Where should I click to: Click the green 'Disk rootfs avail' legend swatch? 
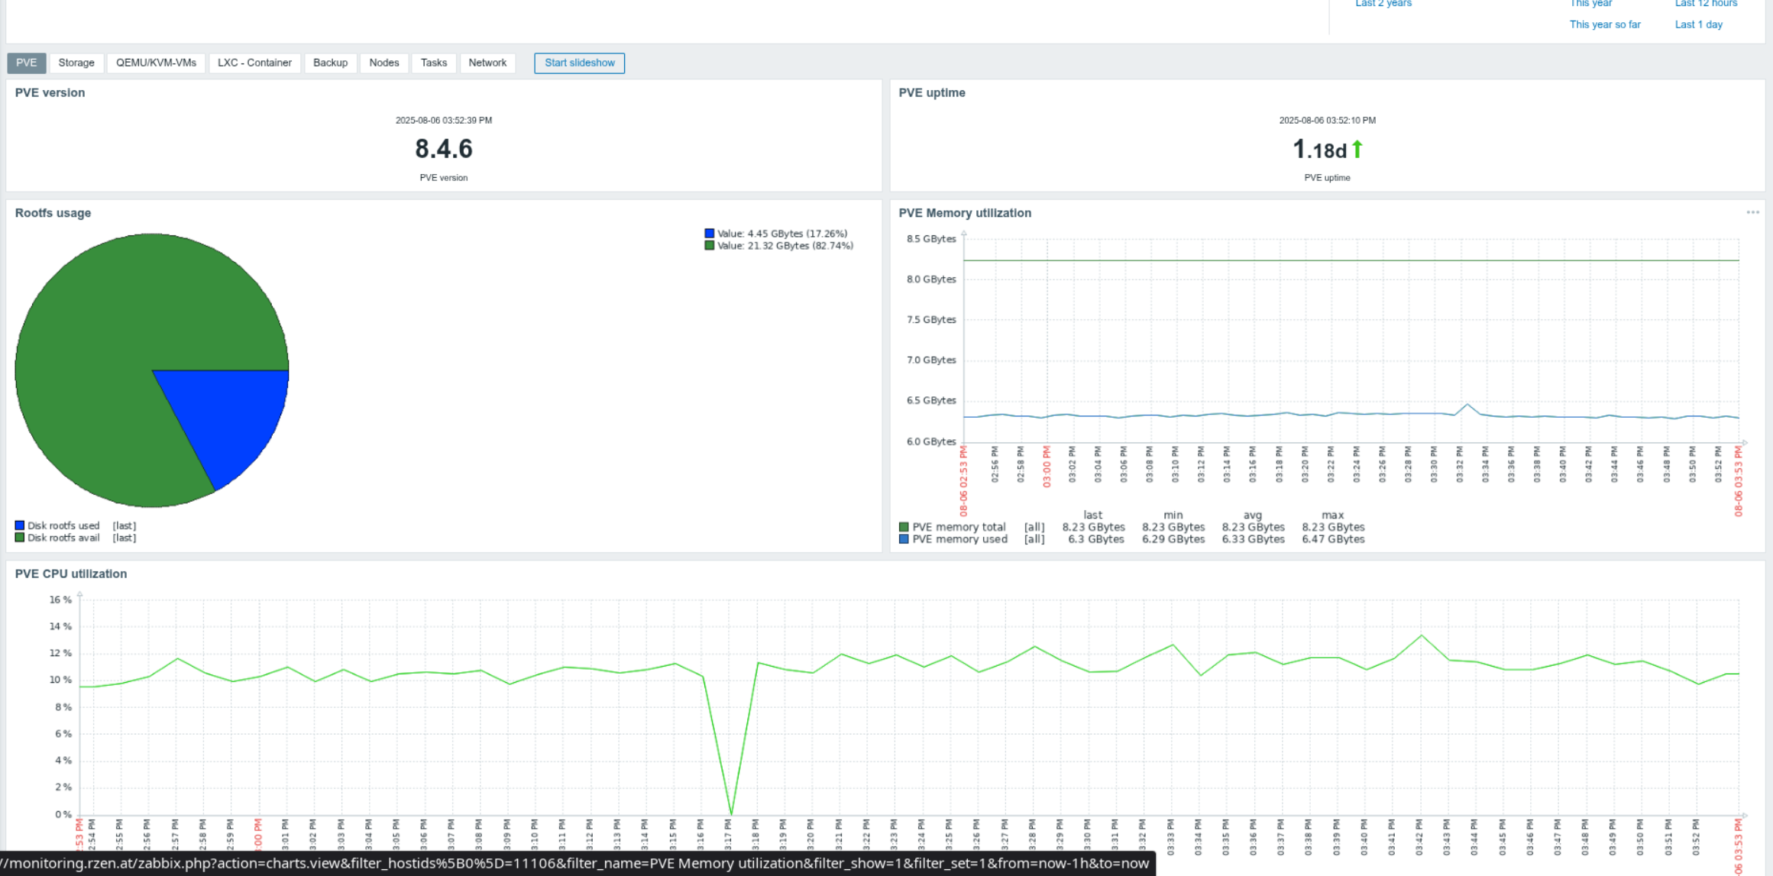tap(20, 538)
